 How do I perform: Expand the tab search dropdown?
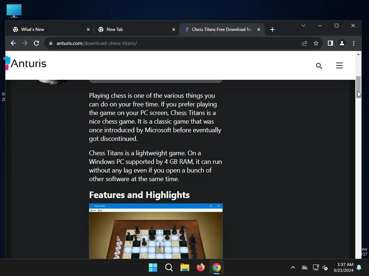[303, 26]
